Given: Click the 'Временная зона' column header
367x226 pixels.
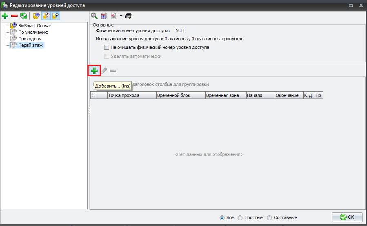Looking at the screenshot, I should click(226, 95).
